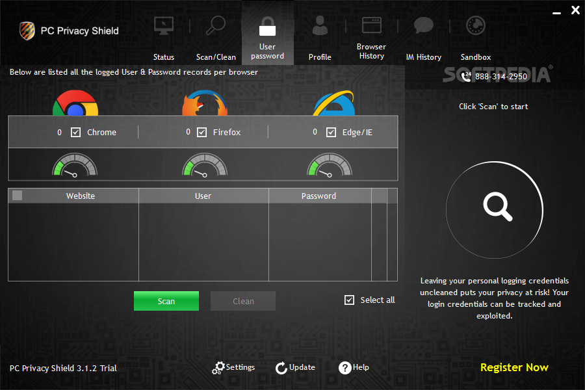
Task: Toggle the Select all checkbox
Action: (x=349, y=300)
